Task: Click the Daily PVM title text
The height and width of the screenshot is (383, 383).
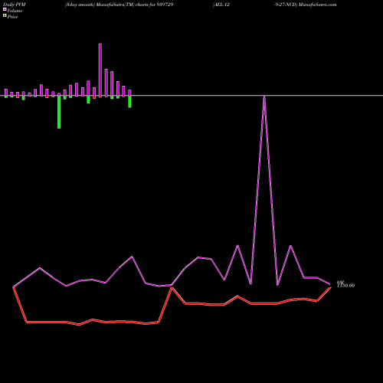Action: pyautogui.click(x=15, y=5)
